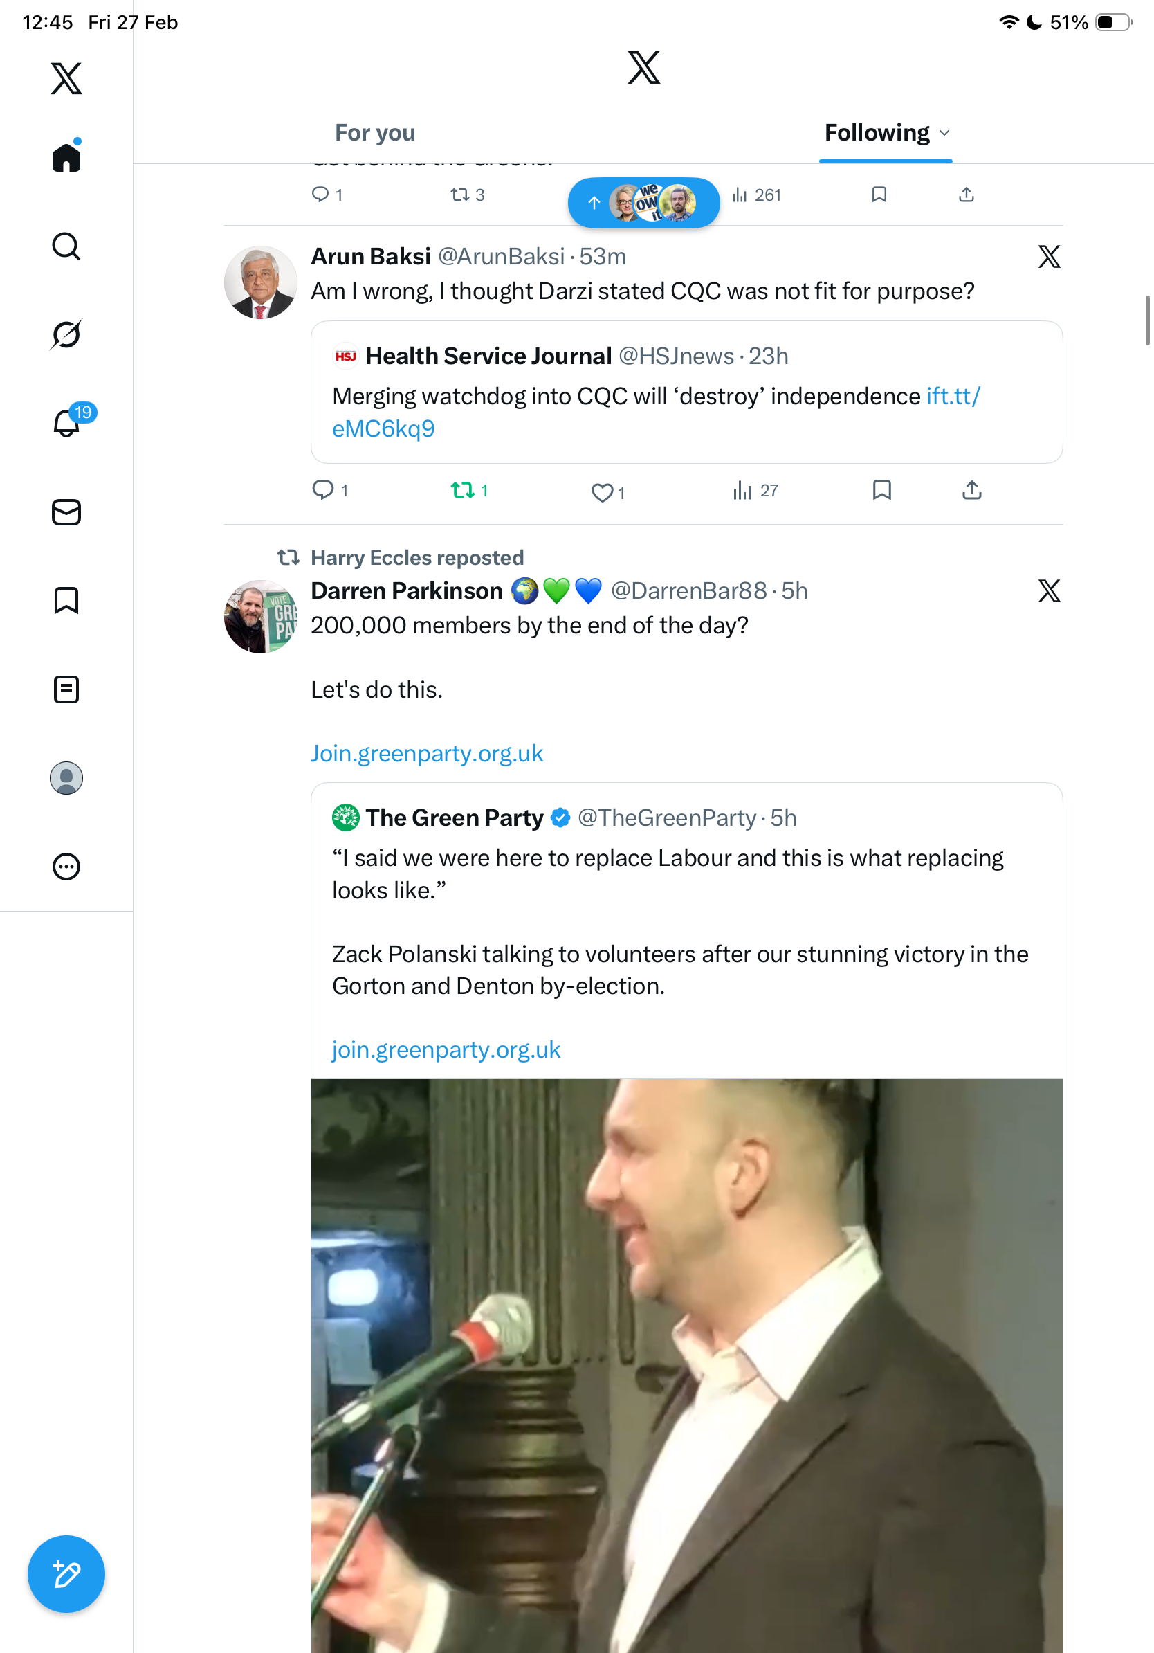Like Arun Baksi's post
1154x1653 pixels.
click(x=601, y=492)
